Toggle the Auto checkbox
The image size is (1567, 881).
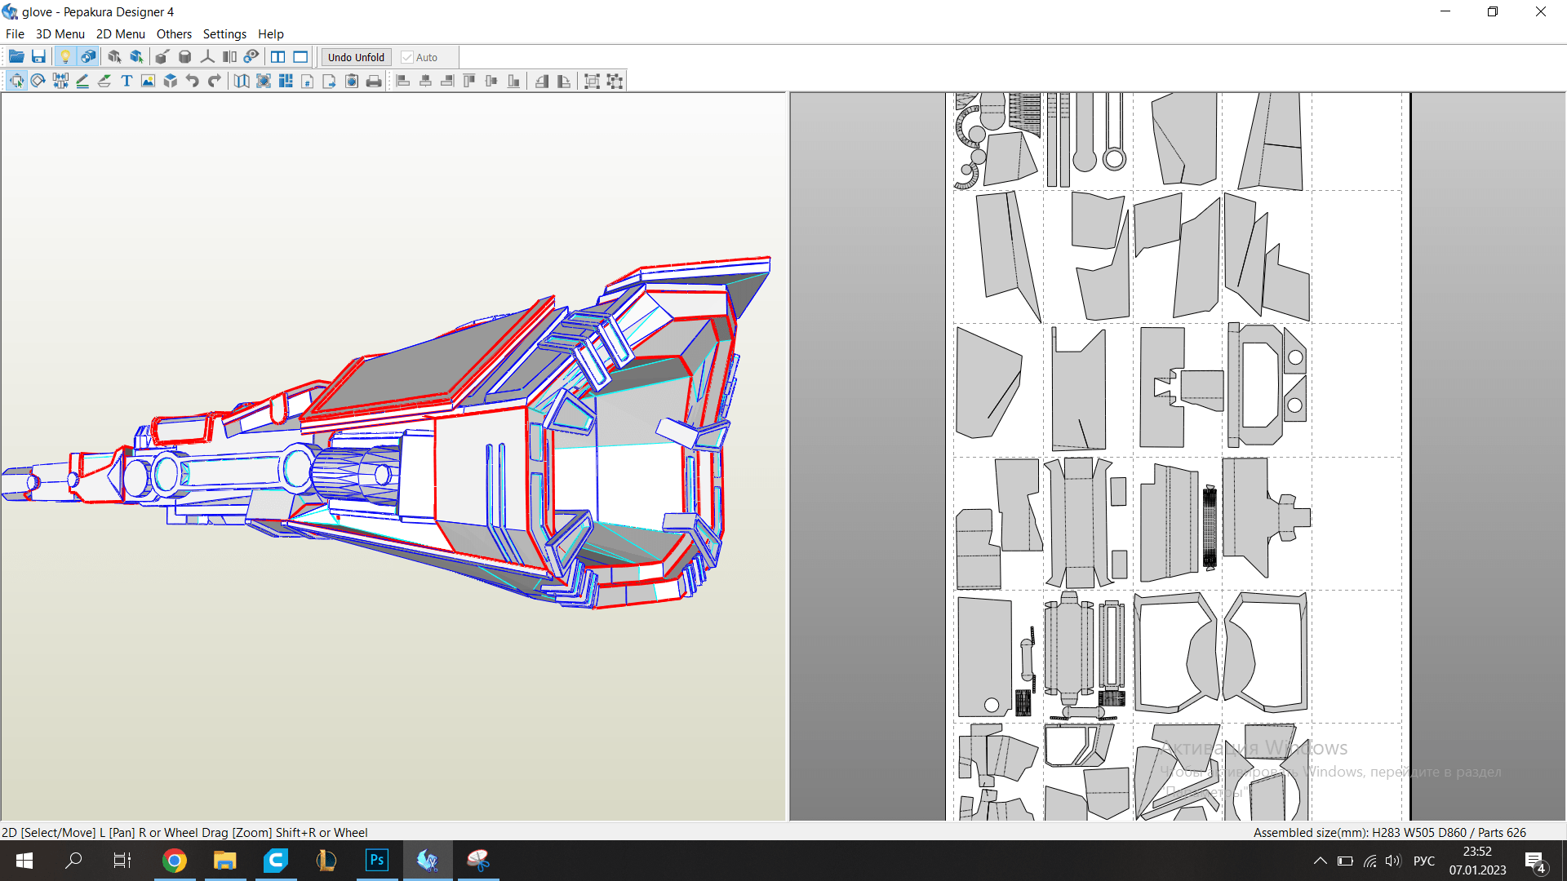(x=407, y=57)
